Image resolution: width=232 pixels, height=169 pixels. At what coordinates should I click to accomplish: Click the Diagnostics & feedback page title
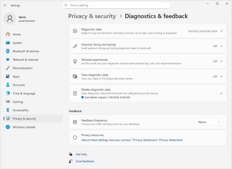156,16
